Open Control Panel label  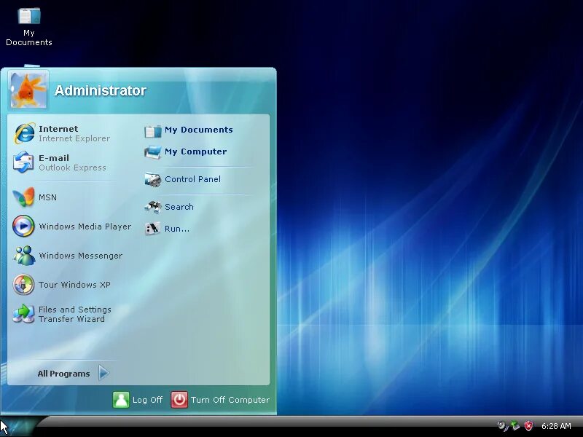coord(192,179)
